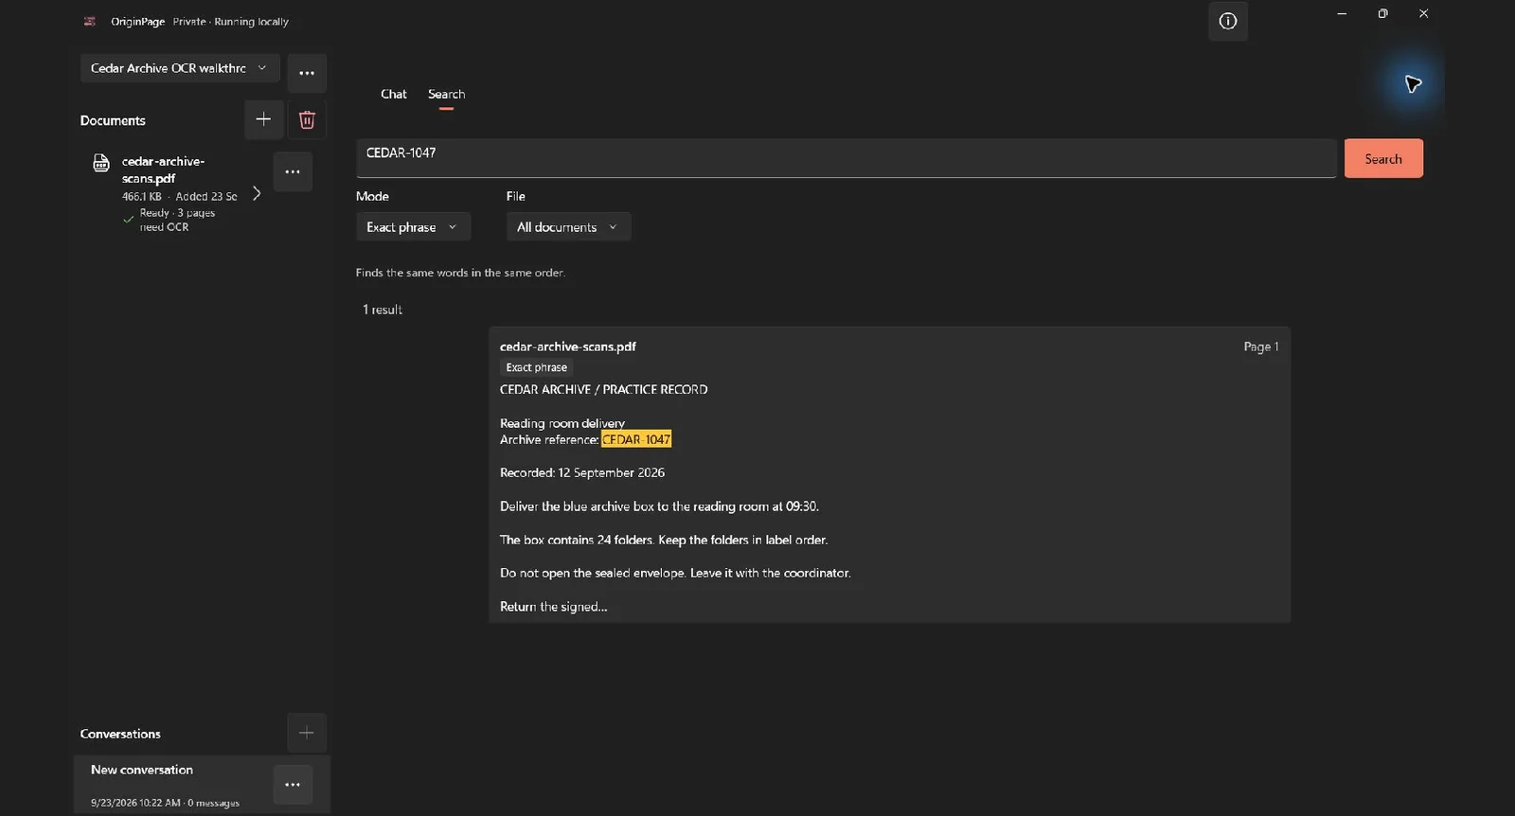
Task: Open workspace options three-dot menu
Action: [307, 73]
